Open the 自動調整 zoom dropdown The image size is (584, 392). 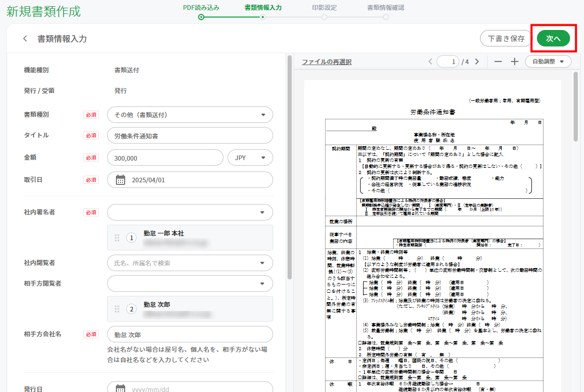tap(548, 62)
